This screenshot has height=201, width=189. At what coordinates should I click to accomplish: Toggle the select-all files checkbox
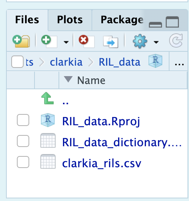pyautogui.click(x=17, y=61)
